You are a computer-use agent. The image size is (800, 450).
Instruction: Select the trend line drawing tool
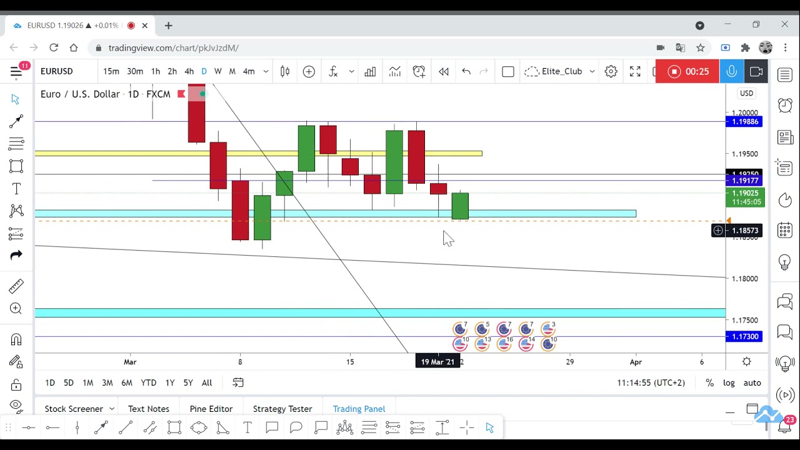(16, 121)
